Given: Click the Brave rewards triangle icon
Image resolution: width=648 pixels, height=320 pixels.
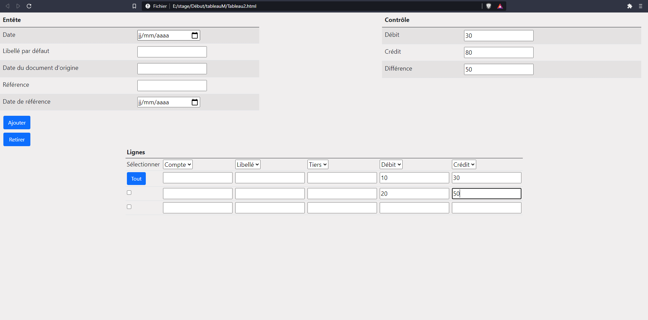Looking at the screenshot, I should (500, 6).
